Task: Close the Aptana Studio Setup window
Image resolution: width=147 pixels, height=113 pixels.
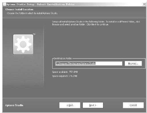Action: click(x=144, y=4)
